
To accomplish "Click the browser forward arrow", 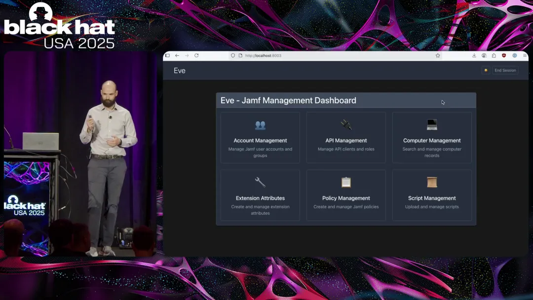I will pyautogui.click(x=187, y=55).
